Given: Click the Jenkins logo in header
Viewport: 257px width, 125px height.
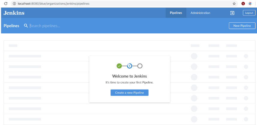Looking at the screenshot, I should [x=14, y=13].
